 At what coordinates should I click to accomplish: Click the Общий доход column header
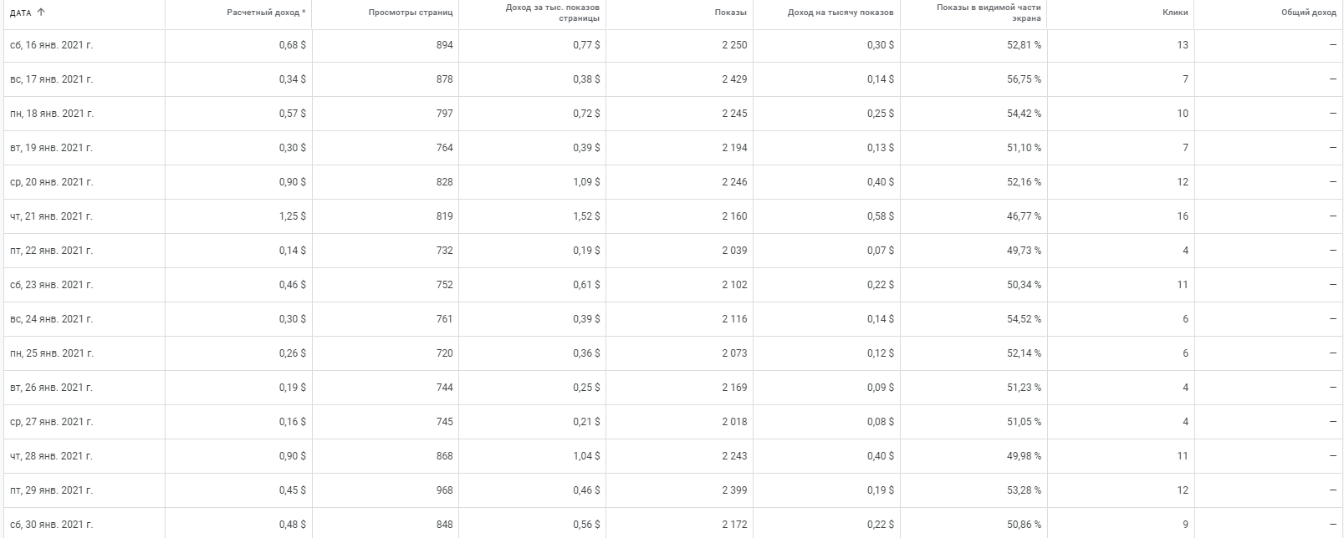pos(1308,13)
